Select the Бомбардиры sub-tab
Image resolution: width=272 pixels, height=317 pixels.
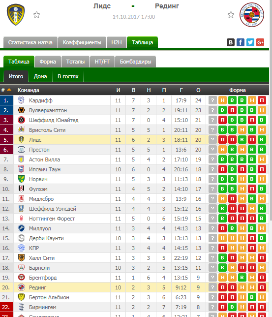(x=135, y=62)
